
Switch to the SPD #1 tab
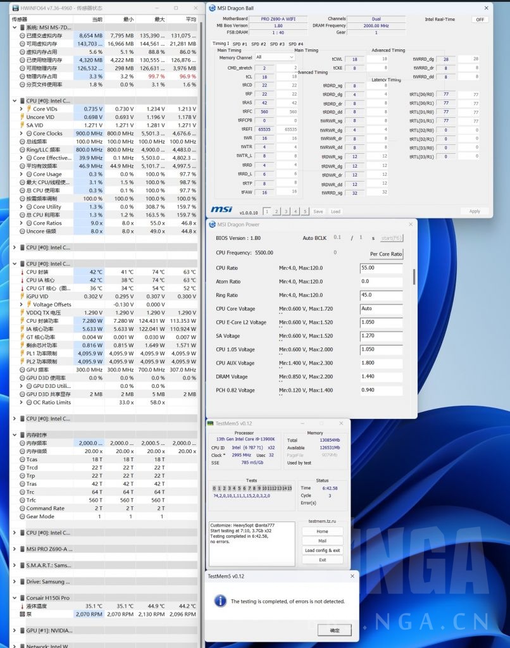pyautogui.click(x=240, y=44)
